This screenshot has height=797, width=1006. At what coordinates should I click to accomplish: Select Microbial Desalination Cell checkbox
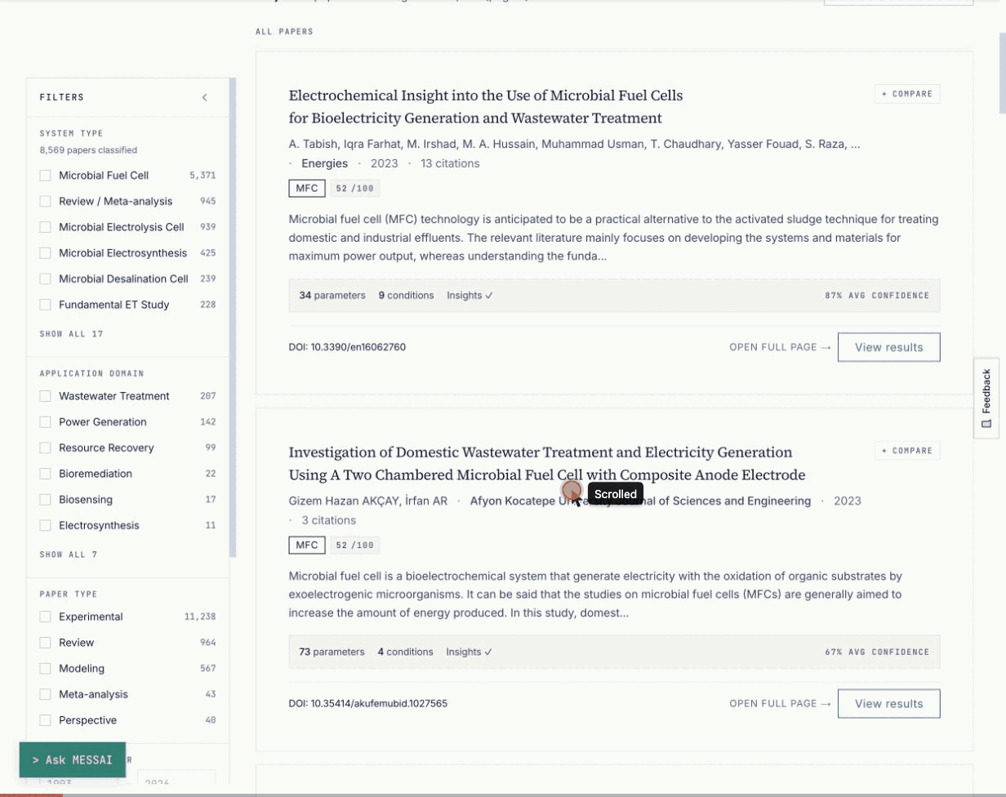click(45, 279)
